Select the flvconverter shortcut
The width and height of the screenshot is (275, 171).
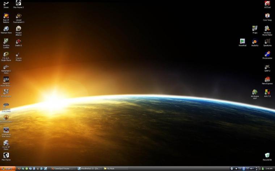[267, 55]
